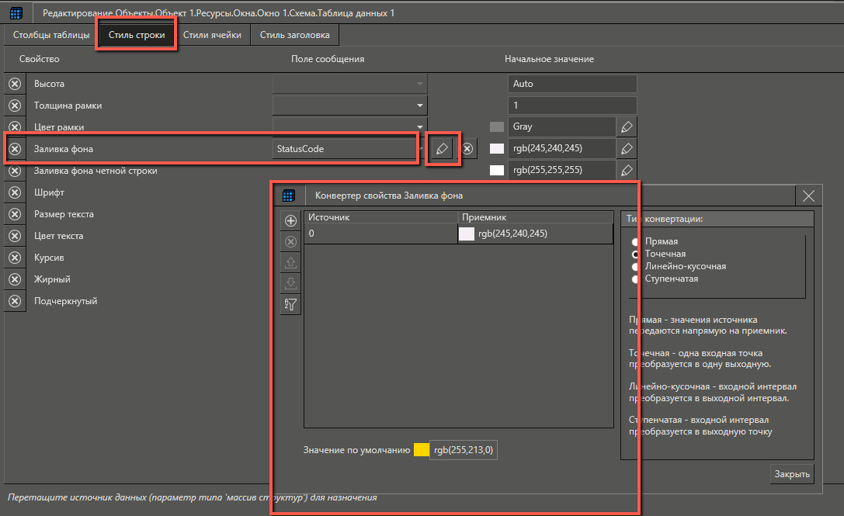The height and width of the screenshot is (516, 844).
Task: Click the Auto initial value field for Высота
Action: (x=572, y=84)
